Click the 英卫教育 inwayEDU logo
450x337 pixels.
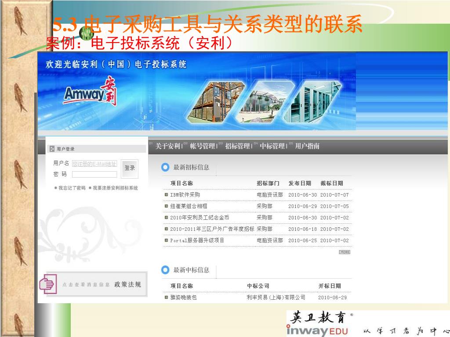point(320,323)
